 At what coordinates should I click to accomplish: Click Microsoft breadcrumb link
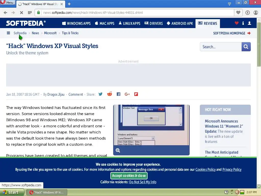50,33
